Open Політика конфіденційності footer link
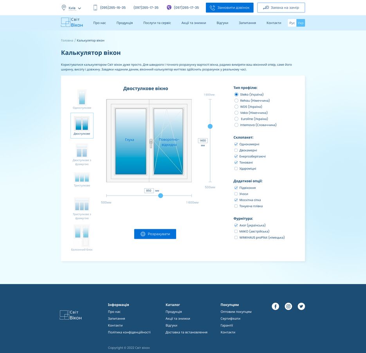Screen dimensions: 366x353 coord(129,332)
